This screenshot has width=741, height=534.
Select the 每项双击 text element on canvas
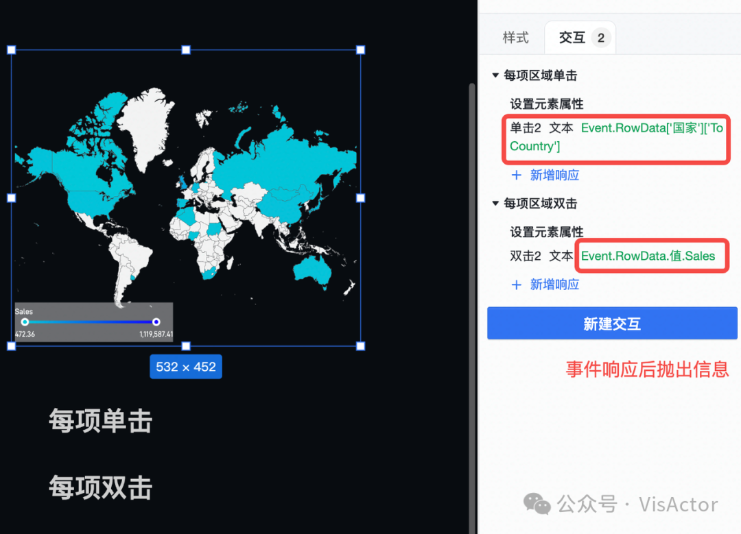[x=101, y=487]
